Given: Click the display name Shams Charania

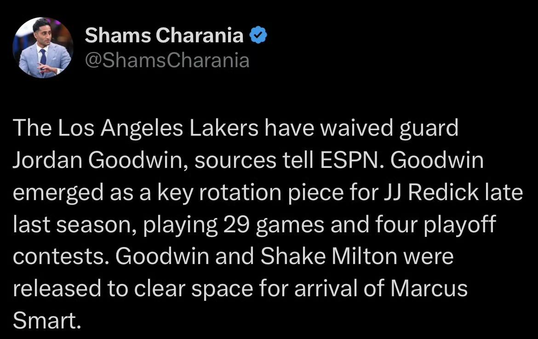Looking at the screenshot, I should pos(164,35).
